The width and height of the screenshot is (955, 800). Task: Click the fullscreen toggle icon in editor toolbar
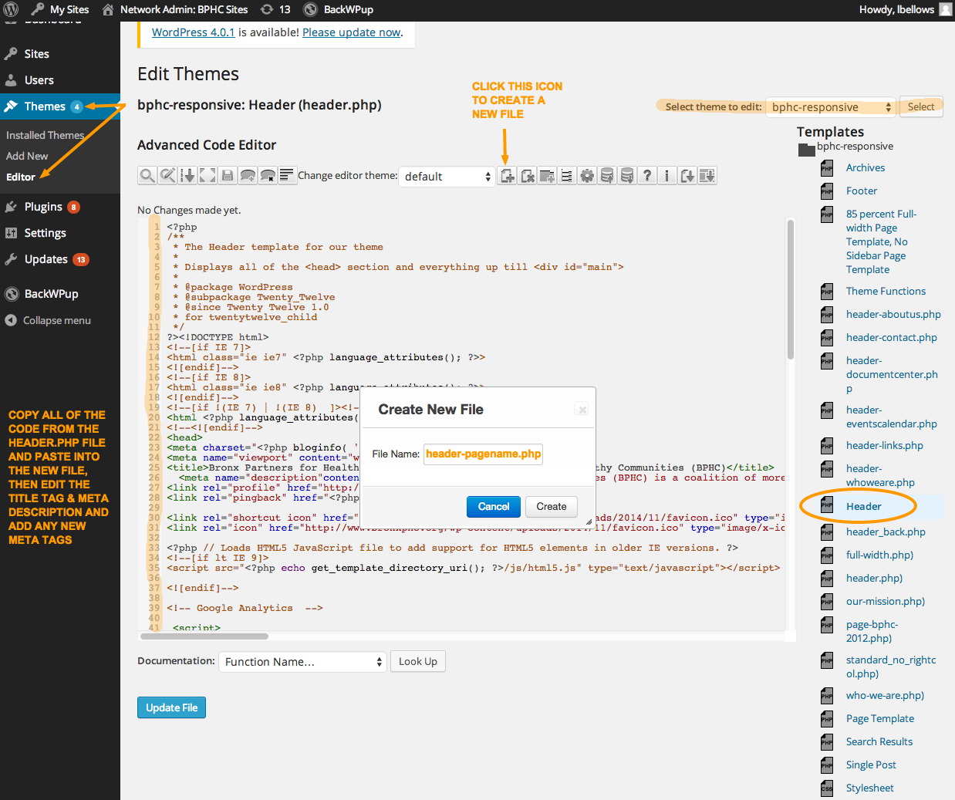coord(208,176)
